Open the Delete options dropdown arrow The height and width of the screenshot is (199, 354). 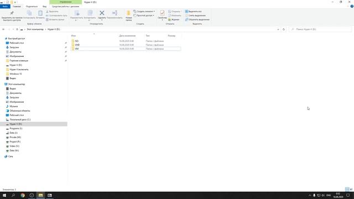(x=102, y=20)
